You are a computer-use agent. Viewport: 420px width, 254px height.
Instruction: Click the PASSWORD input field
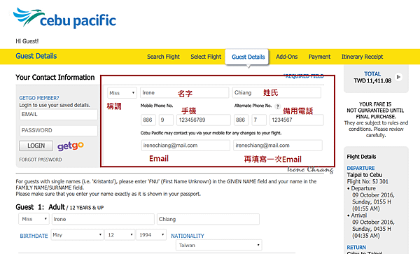tap(59, 131)
